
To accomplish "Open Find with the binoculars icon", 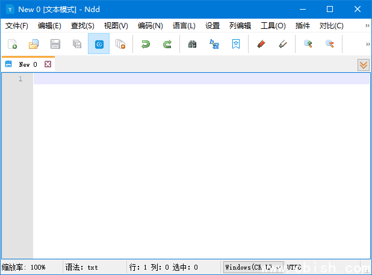I will click(193, 44).
